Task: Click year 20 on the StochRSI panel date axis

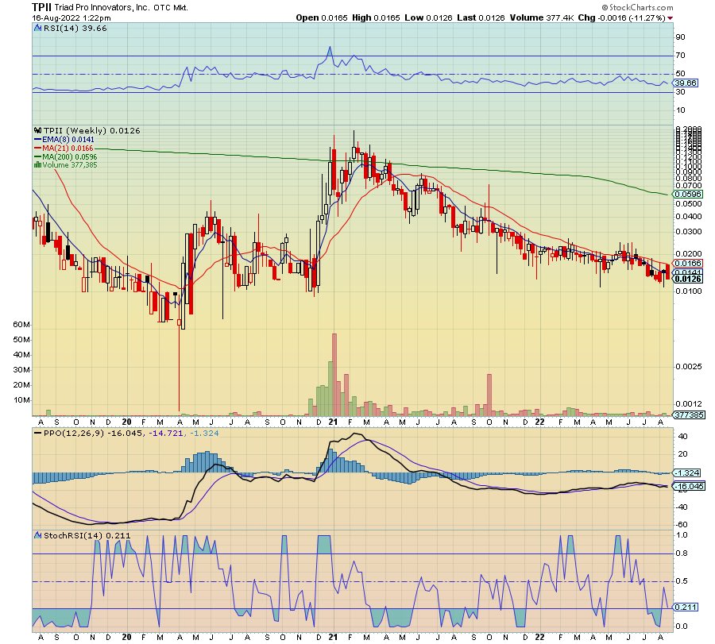Action: pyautogui.click(x=127, y=637)
